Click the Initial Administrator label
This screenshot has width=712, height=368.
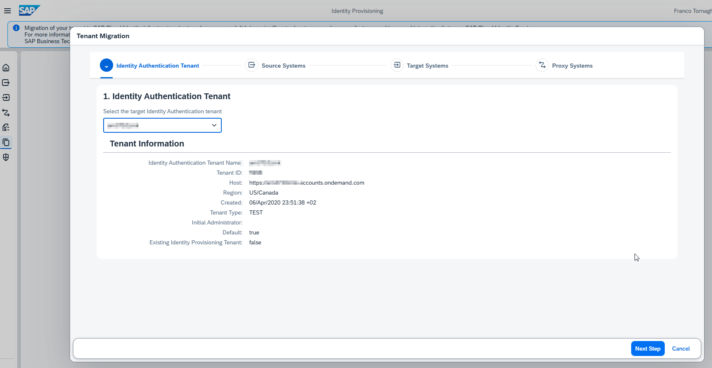(217, 222)
